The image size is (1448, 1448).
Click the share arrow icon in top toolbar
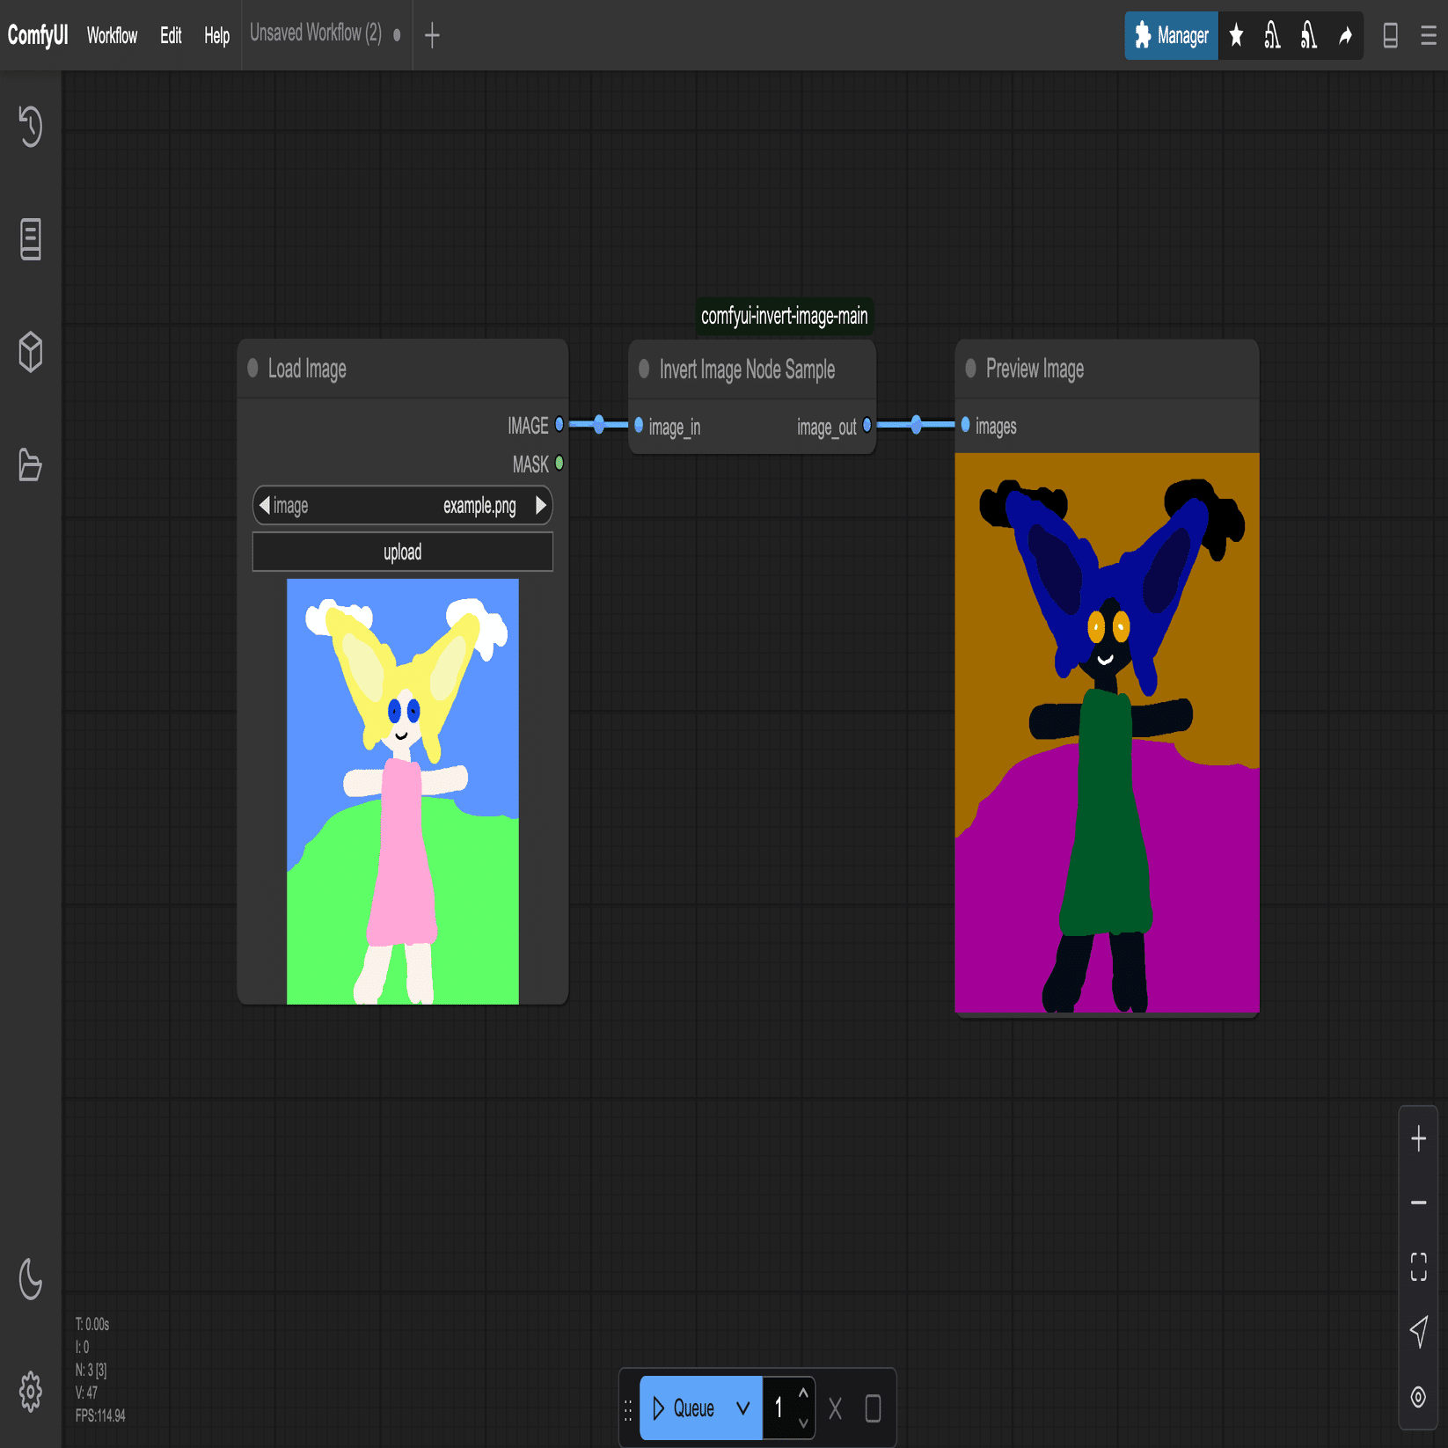pyautogui.click(x=1345, y=36)
